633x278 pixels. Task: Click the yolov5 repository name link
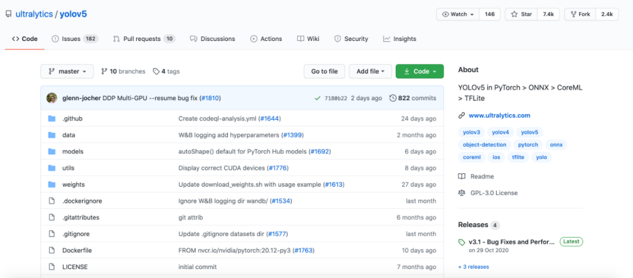tap(73, 14)
